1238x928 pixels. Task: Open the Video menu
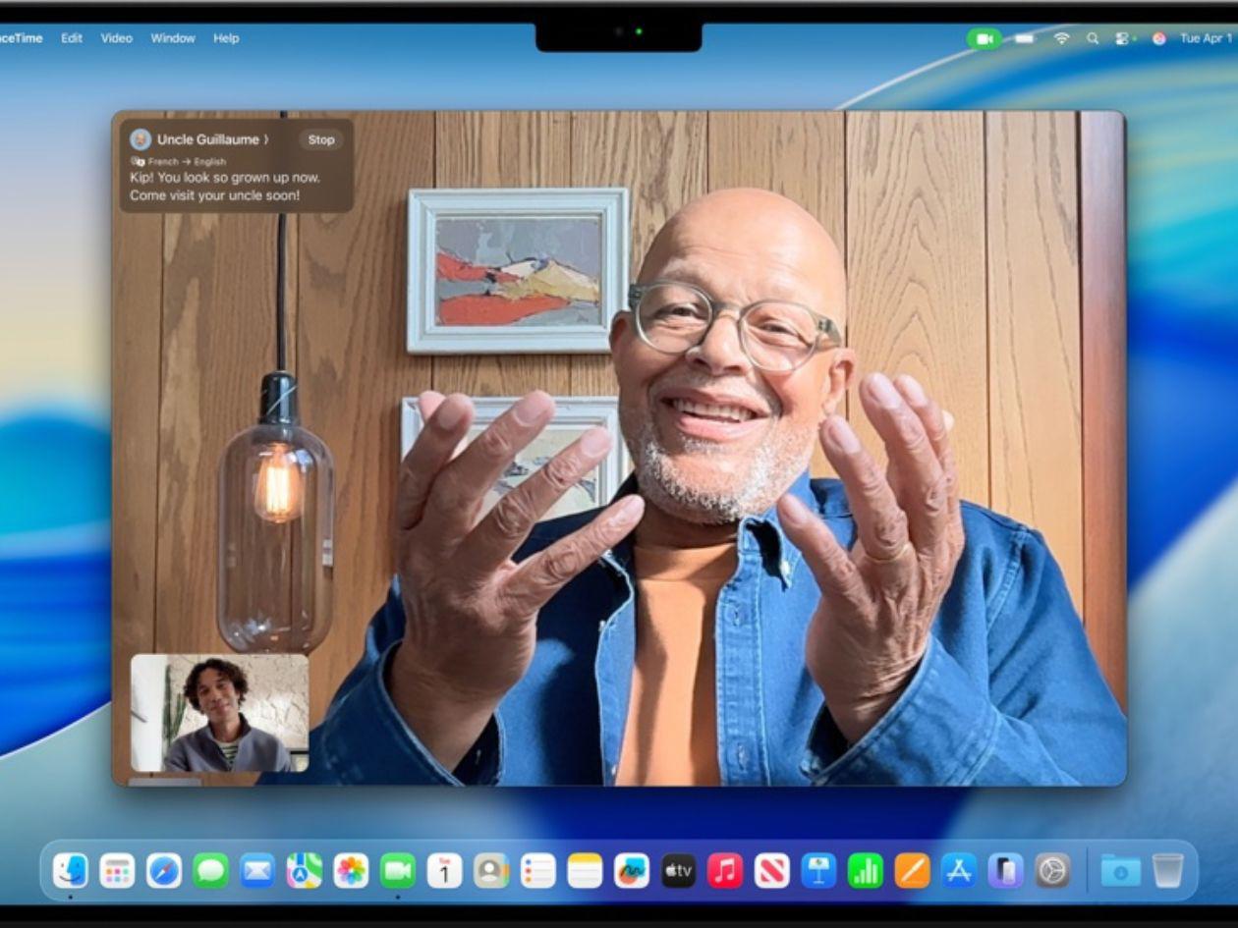(x=116, y=37)
